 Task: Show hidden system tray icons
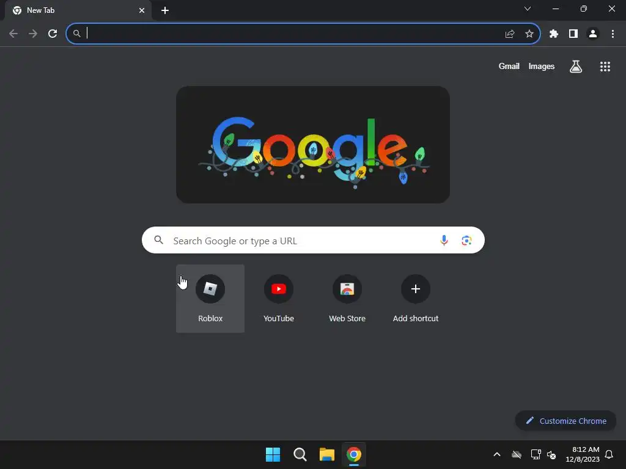tap(496, 454)
